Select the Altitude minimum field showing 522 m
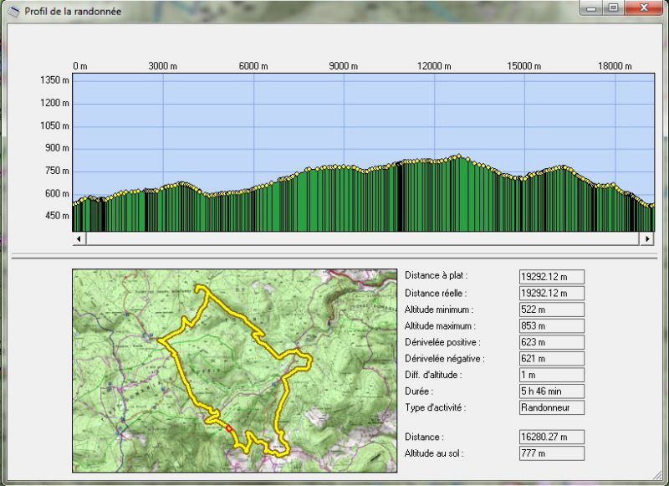The height and width of the screenshot is (486, 669). (552, 310)
